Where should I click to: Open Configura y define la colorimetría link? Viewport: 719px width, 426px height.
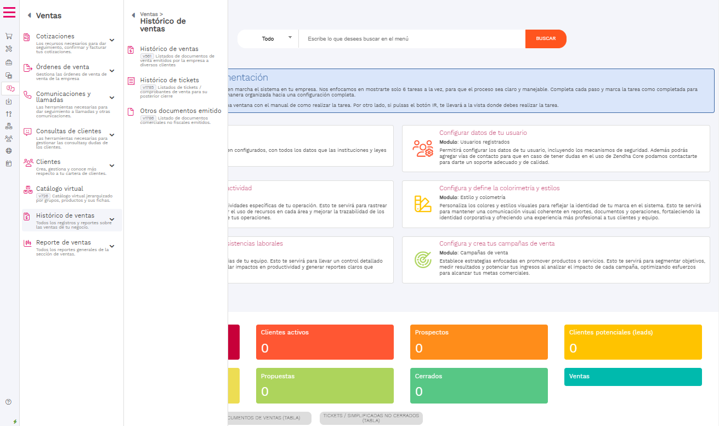(x=499, y=188)
